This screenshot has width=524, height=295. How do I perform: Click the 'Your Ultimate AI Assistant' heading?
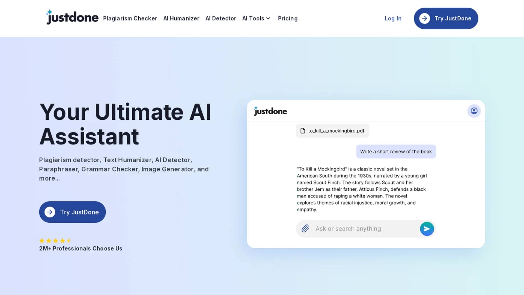pos(125,124)
